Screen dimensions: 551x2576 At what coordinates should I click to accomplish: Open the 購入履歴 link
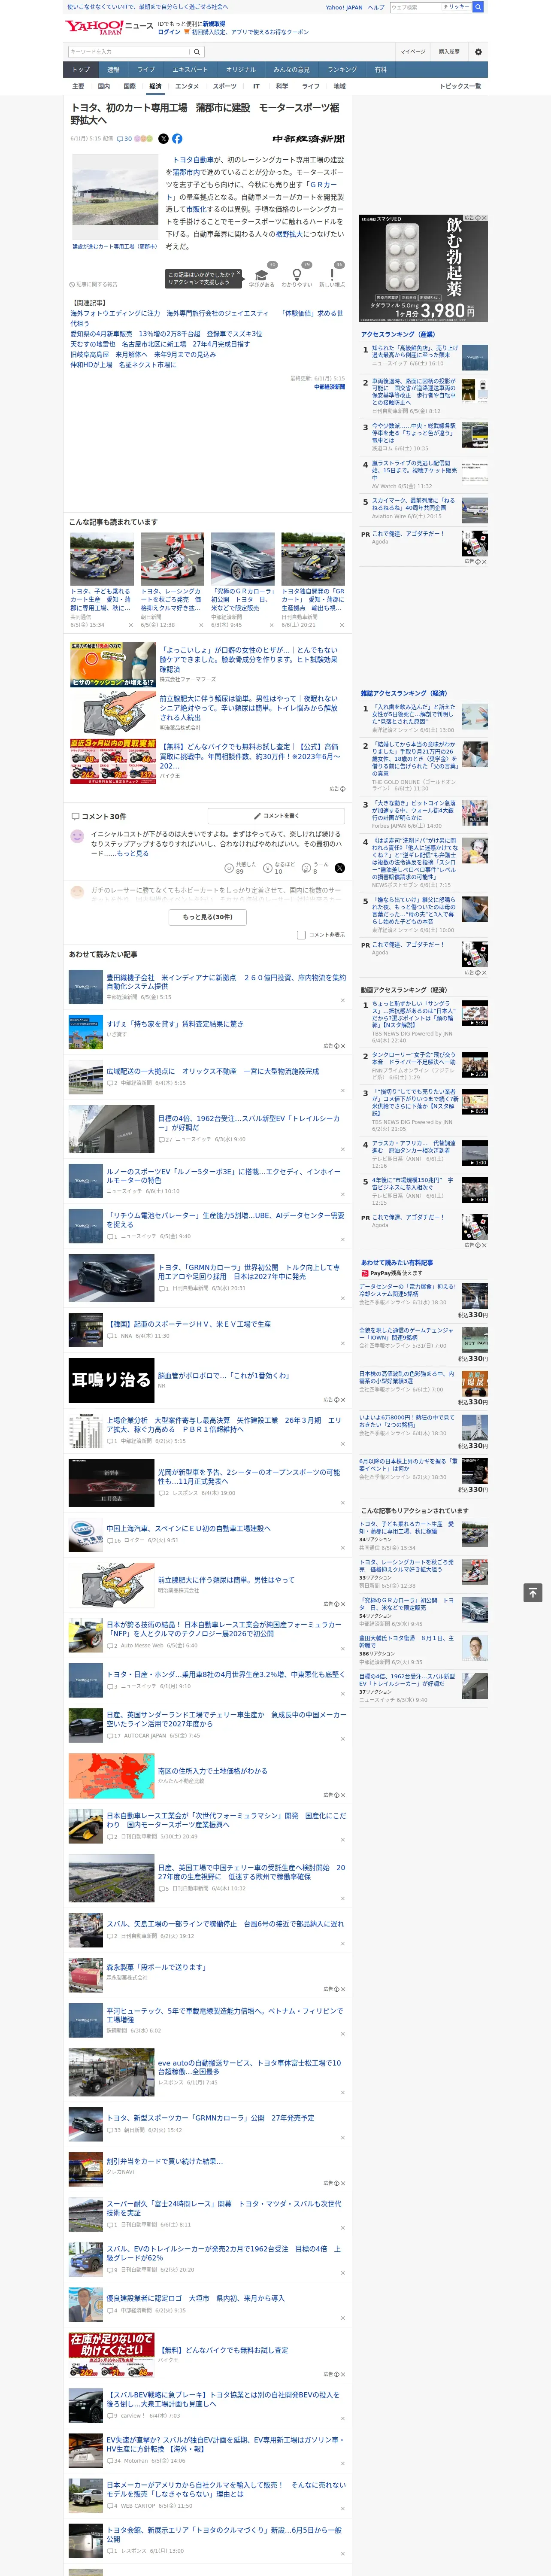point(449,52)
